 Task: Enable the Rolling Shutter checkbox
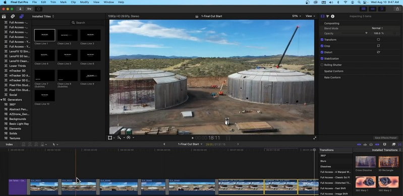322,64
